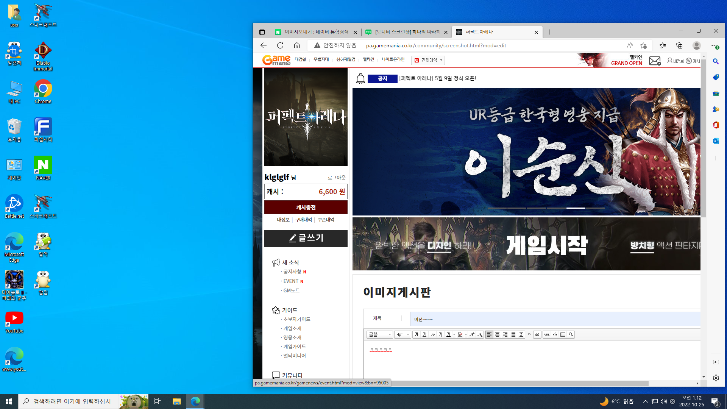
Task: Insert a blockquote in the editor
Action: point(537,334)
